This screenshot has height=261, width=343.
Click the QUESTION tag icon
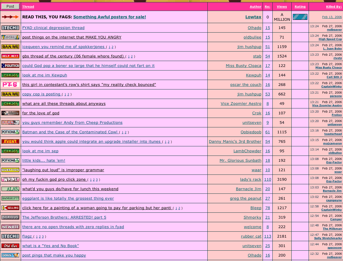tap(10, 170)
